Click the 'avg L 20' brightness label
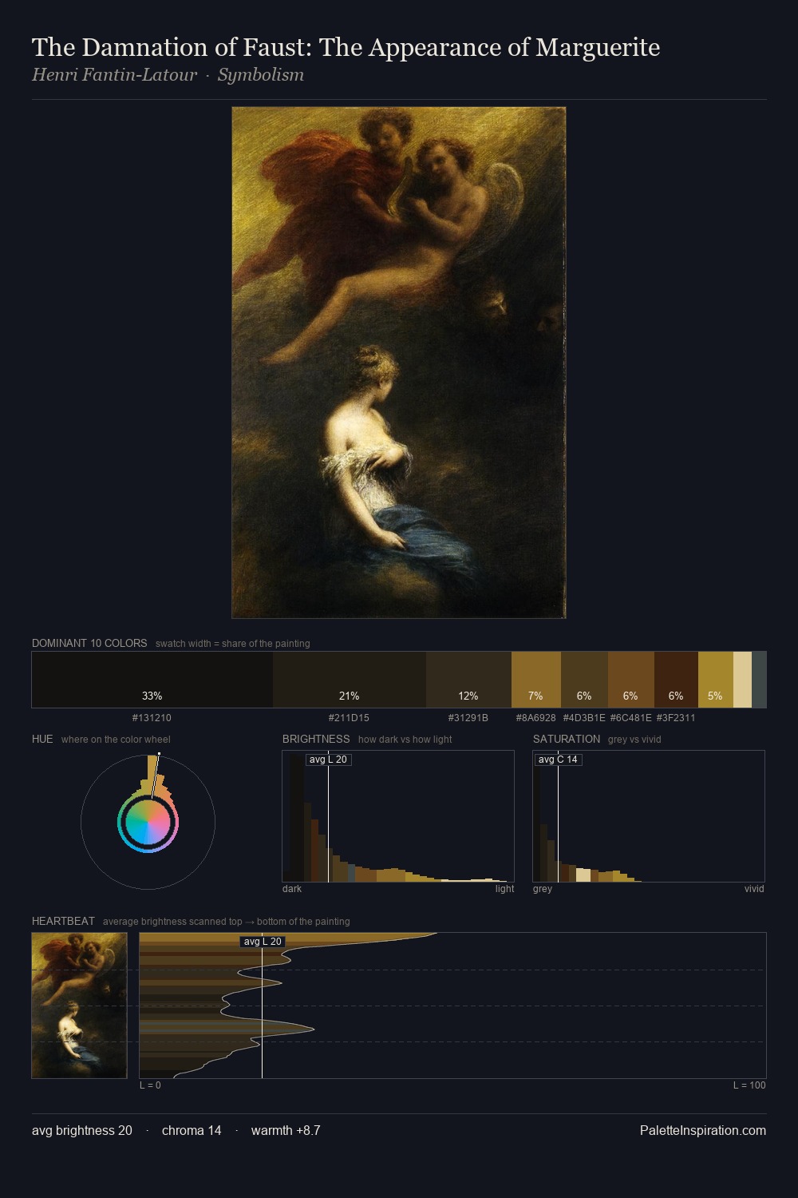The height and width of the screenshot is (1198, 798). (328, 760)
